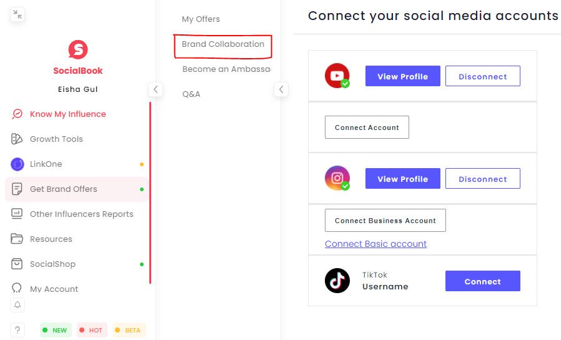561x340 pixels.
Task: Collapse the main sidebar with chevron
Action: coord(156,89)
